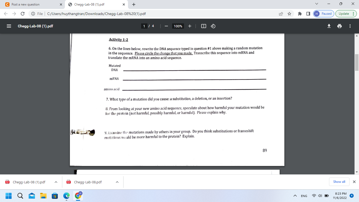Viewport: 359px width, 202px height.
Task: Bookmark this page via the star icon
Action: 290,13
